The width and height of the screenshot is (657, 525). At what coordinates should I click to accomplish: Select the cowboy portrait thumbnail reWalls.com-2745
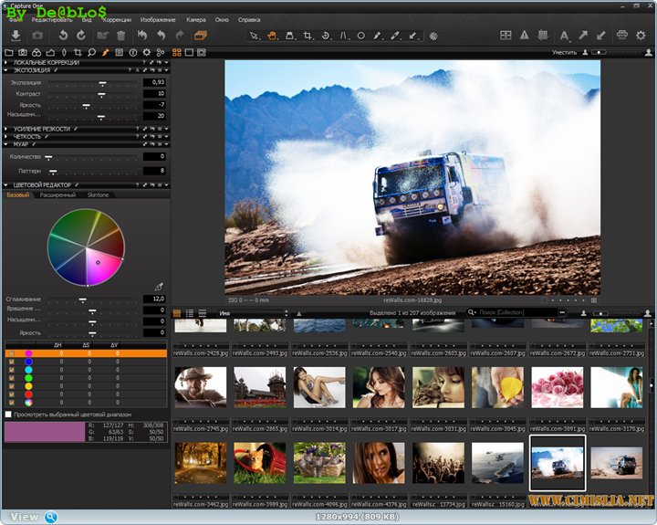pos(201,387)
